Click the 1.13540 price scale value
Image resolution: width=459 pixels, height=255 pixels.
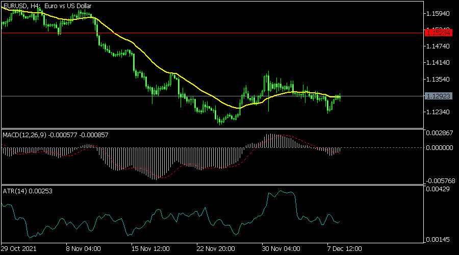(438, 79)
